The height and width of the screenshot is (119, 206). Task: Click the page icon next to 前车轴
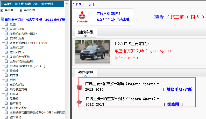tap(6, 75)
